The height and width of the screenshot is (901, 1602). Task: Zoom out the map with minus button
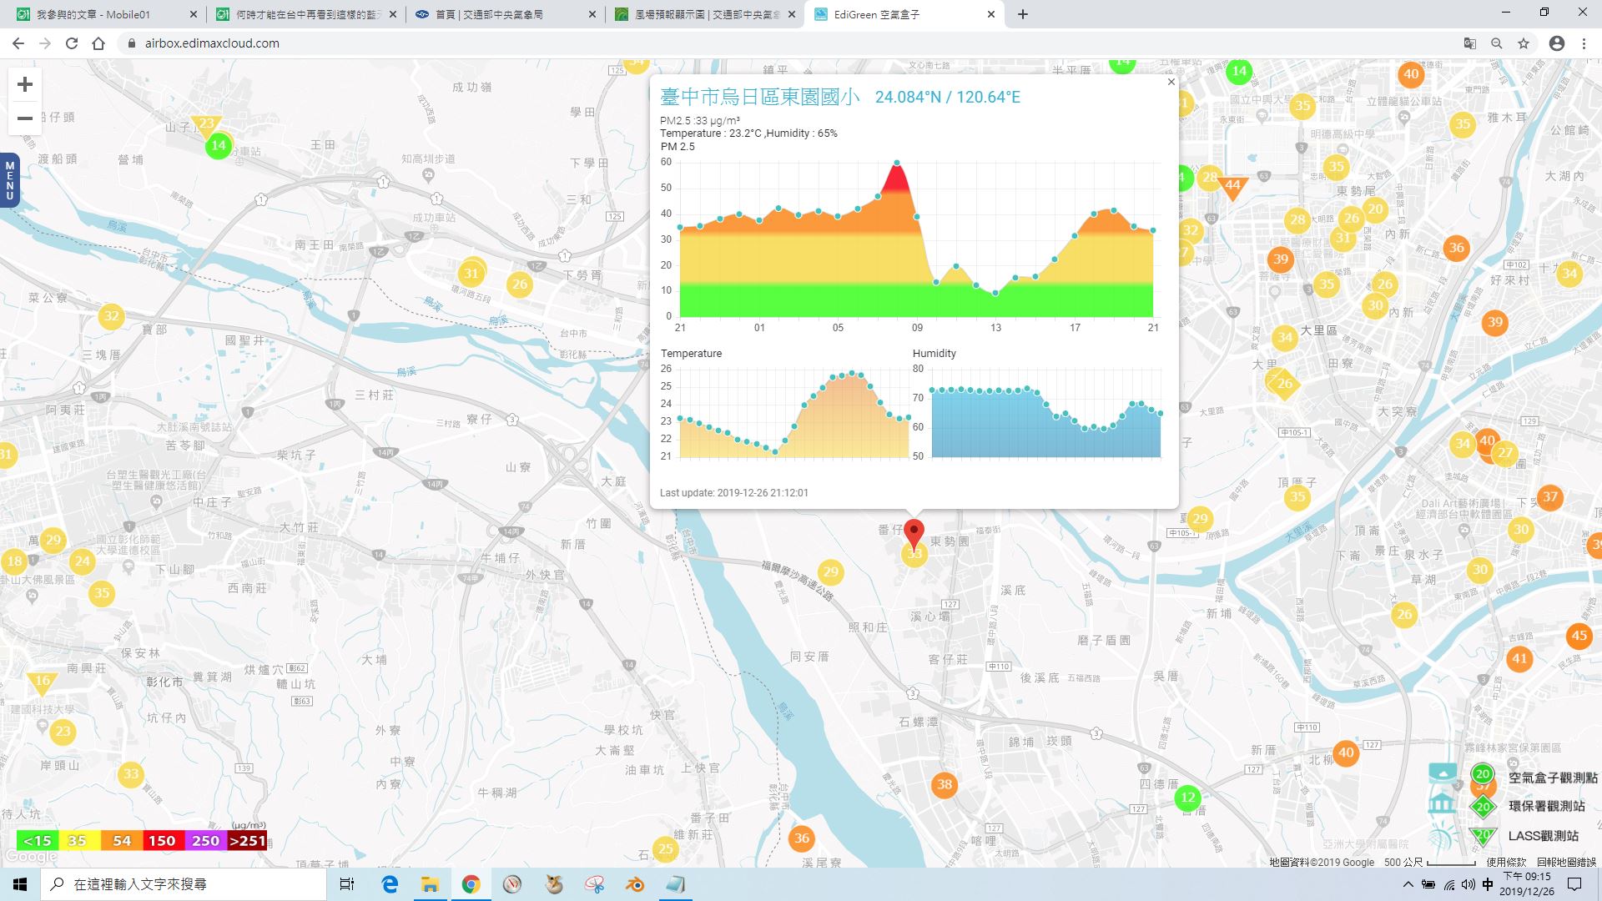(x=25, y=118)
